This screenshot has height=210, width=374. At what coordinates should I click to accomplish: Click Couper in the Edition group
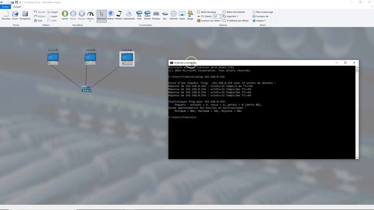[x=53, y=12]
